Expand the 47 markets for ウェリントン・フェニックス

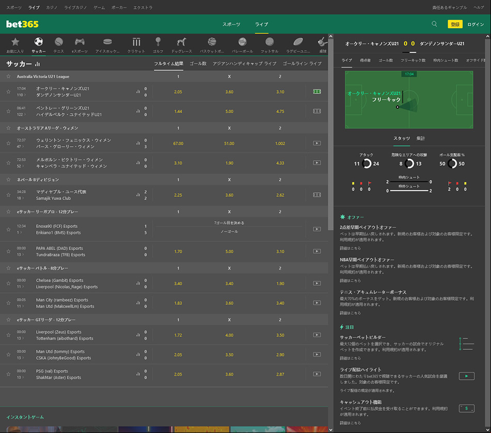[21, 147]
